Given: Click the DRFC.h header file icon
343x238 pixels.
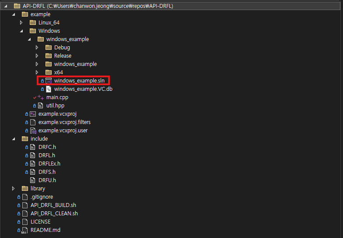Looking at the screenshot, I should 33,147.
